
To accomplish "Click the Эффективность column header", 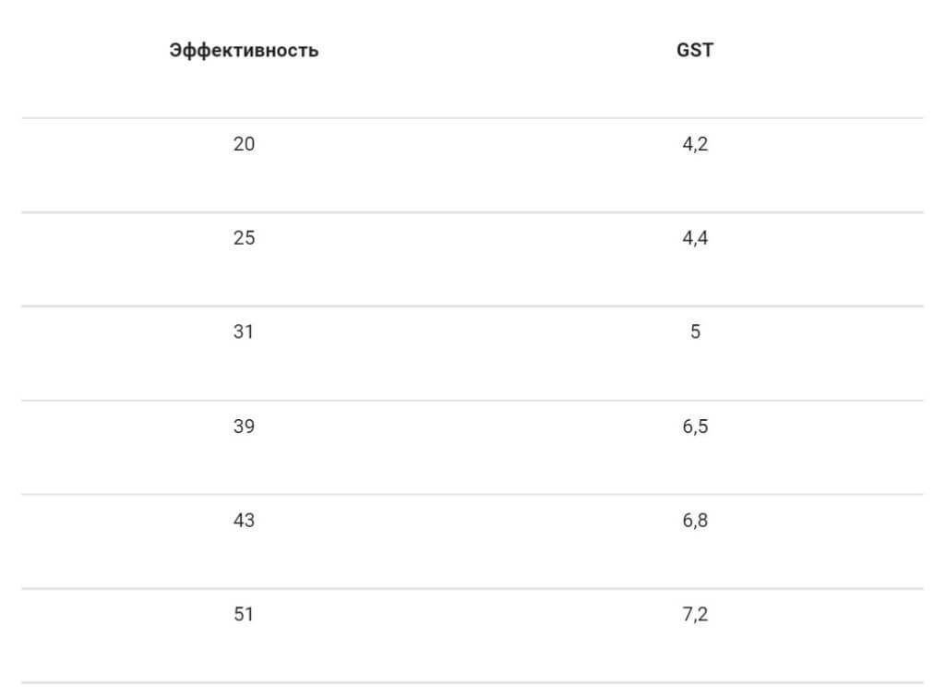I will (x=244, y=51).
